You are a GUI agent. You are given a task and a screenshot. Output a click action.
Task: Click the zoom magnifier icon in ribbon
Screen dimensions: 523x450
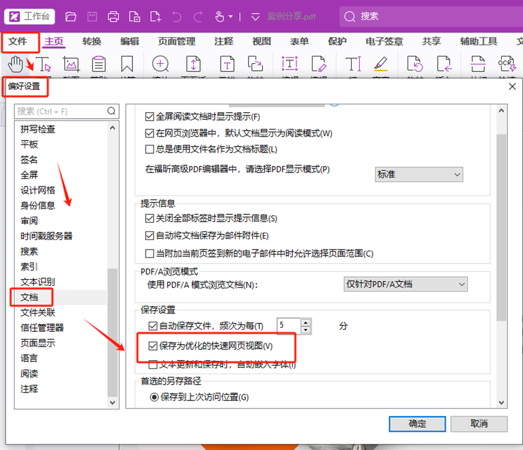point(160,64)
